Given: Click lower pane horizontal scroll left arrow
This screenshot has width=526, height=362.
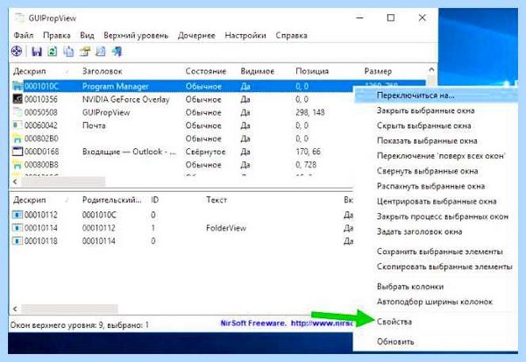Looking at the screenshot, I should (x=15, y=309).
